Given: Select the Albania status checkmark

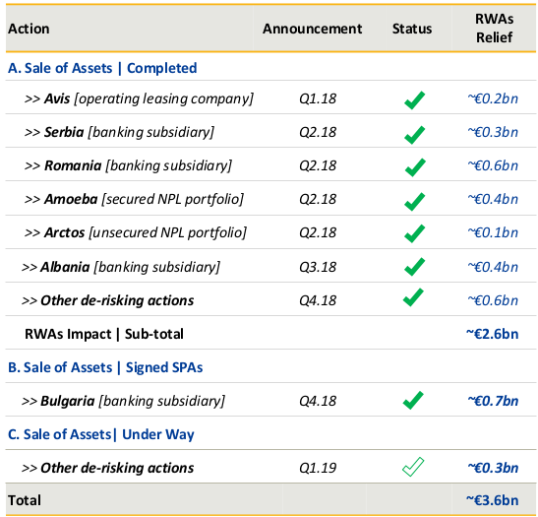Looking at the screenshot, I should pyautogui.click(x=414, y=267).
